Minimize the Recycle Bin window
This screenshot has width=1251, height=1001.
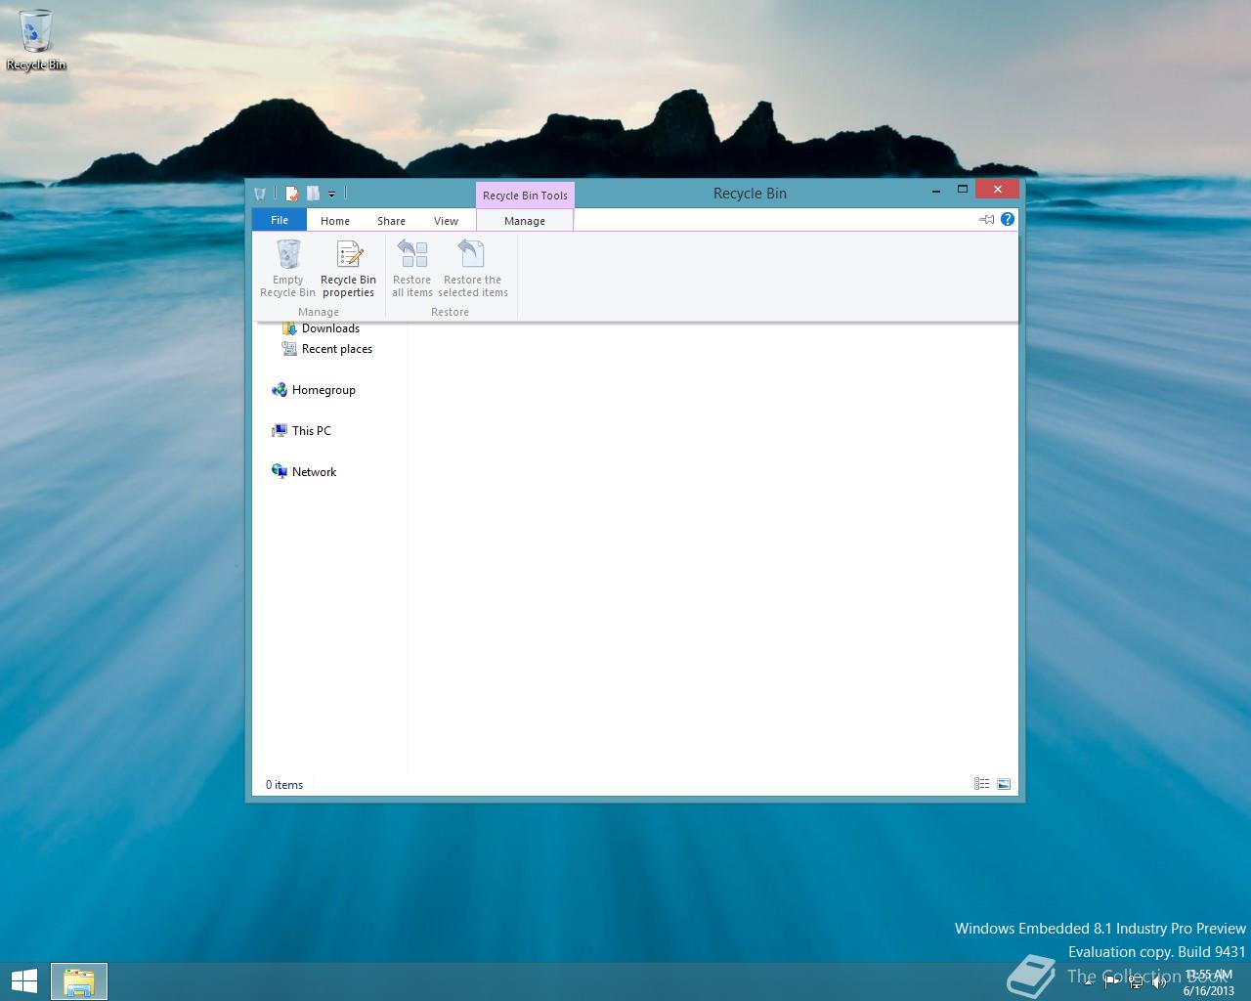pyautogui.click(x=936, y=190)
